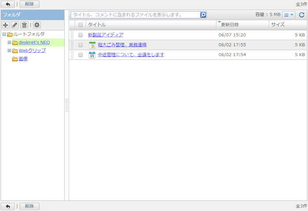Image resolution: width=308 pixels, height=211 pixels.
Task: Open the 中途管理について、会議をします link
Action: (x=131, y=55)
